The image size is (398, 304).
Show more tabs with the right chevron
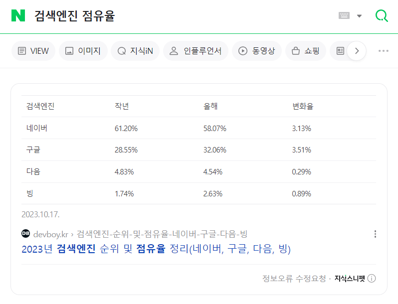point(357,51)
